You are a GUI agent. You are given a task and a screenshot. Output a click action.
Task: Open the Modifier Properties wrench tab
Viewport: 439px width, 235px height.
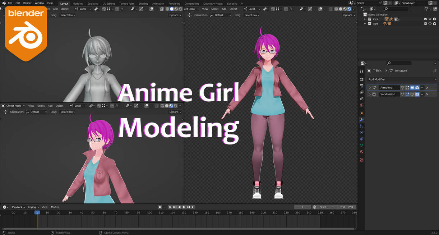[x=361, y=119]
